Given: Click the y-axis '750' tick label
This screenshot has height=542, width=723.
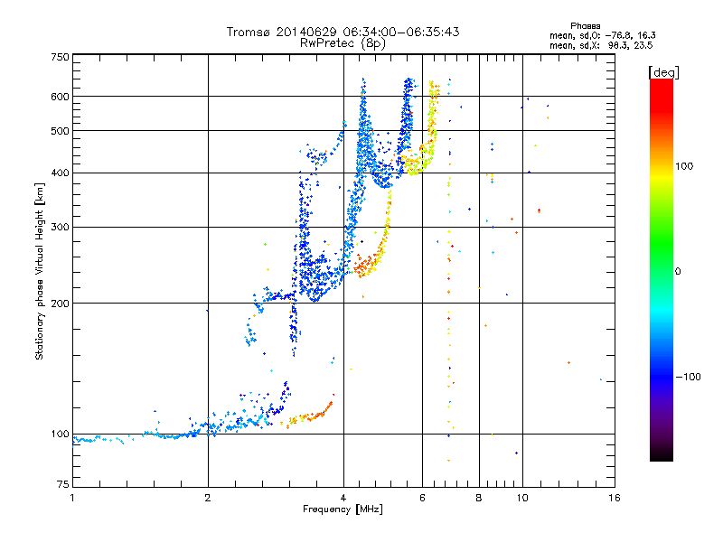Looking at the screenshot, I should coord(61,57).
